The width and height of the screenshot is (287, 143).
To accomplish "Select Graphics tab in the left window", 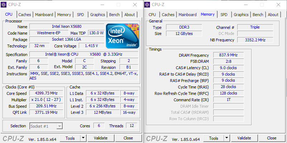I will [97, 15].
